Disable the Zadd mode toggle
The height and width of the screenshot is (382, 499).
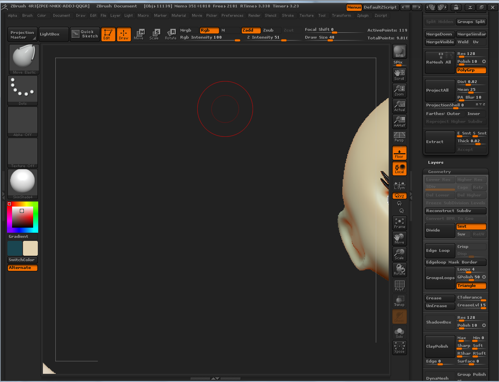pyautogui.click(x=251, y=30)
